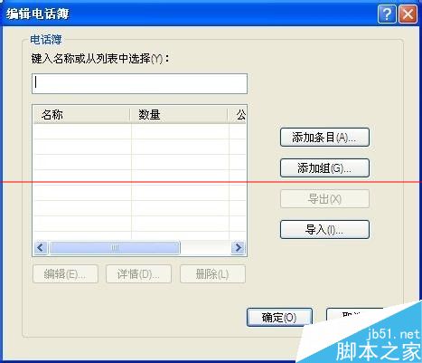
Task: Open the 添加条目(A)... dialog
Action: [324, 138]
